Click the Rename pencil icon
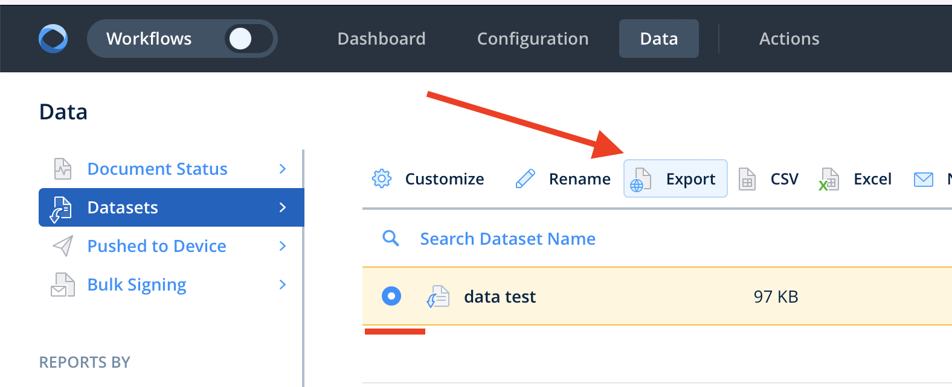Viewport: 952px width, 387px height. [526, 179]
